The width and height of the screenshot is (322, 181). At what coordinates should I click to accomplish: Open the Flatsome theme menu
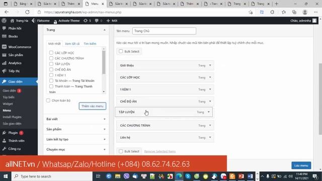[41, 21]
